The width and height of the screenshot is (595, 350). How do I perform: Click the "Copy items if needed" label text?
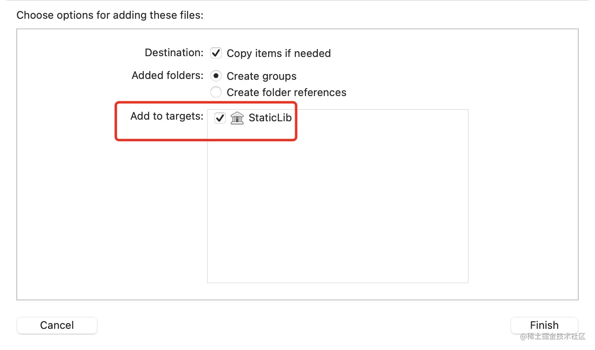click(x=278, y=53)
